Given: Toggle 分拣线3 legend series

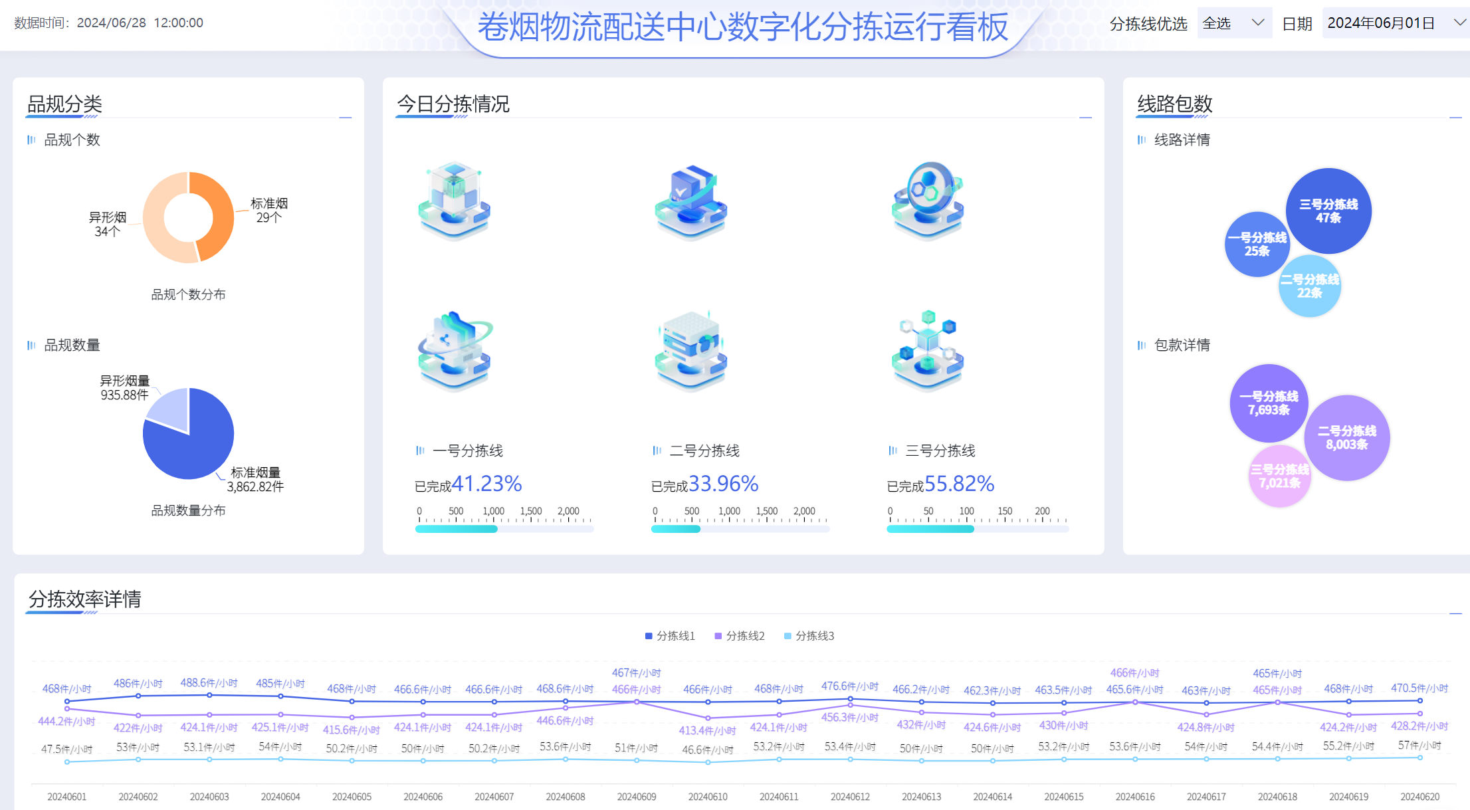Looking at the screenshot, I should coord(809,636).
